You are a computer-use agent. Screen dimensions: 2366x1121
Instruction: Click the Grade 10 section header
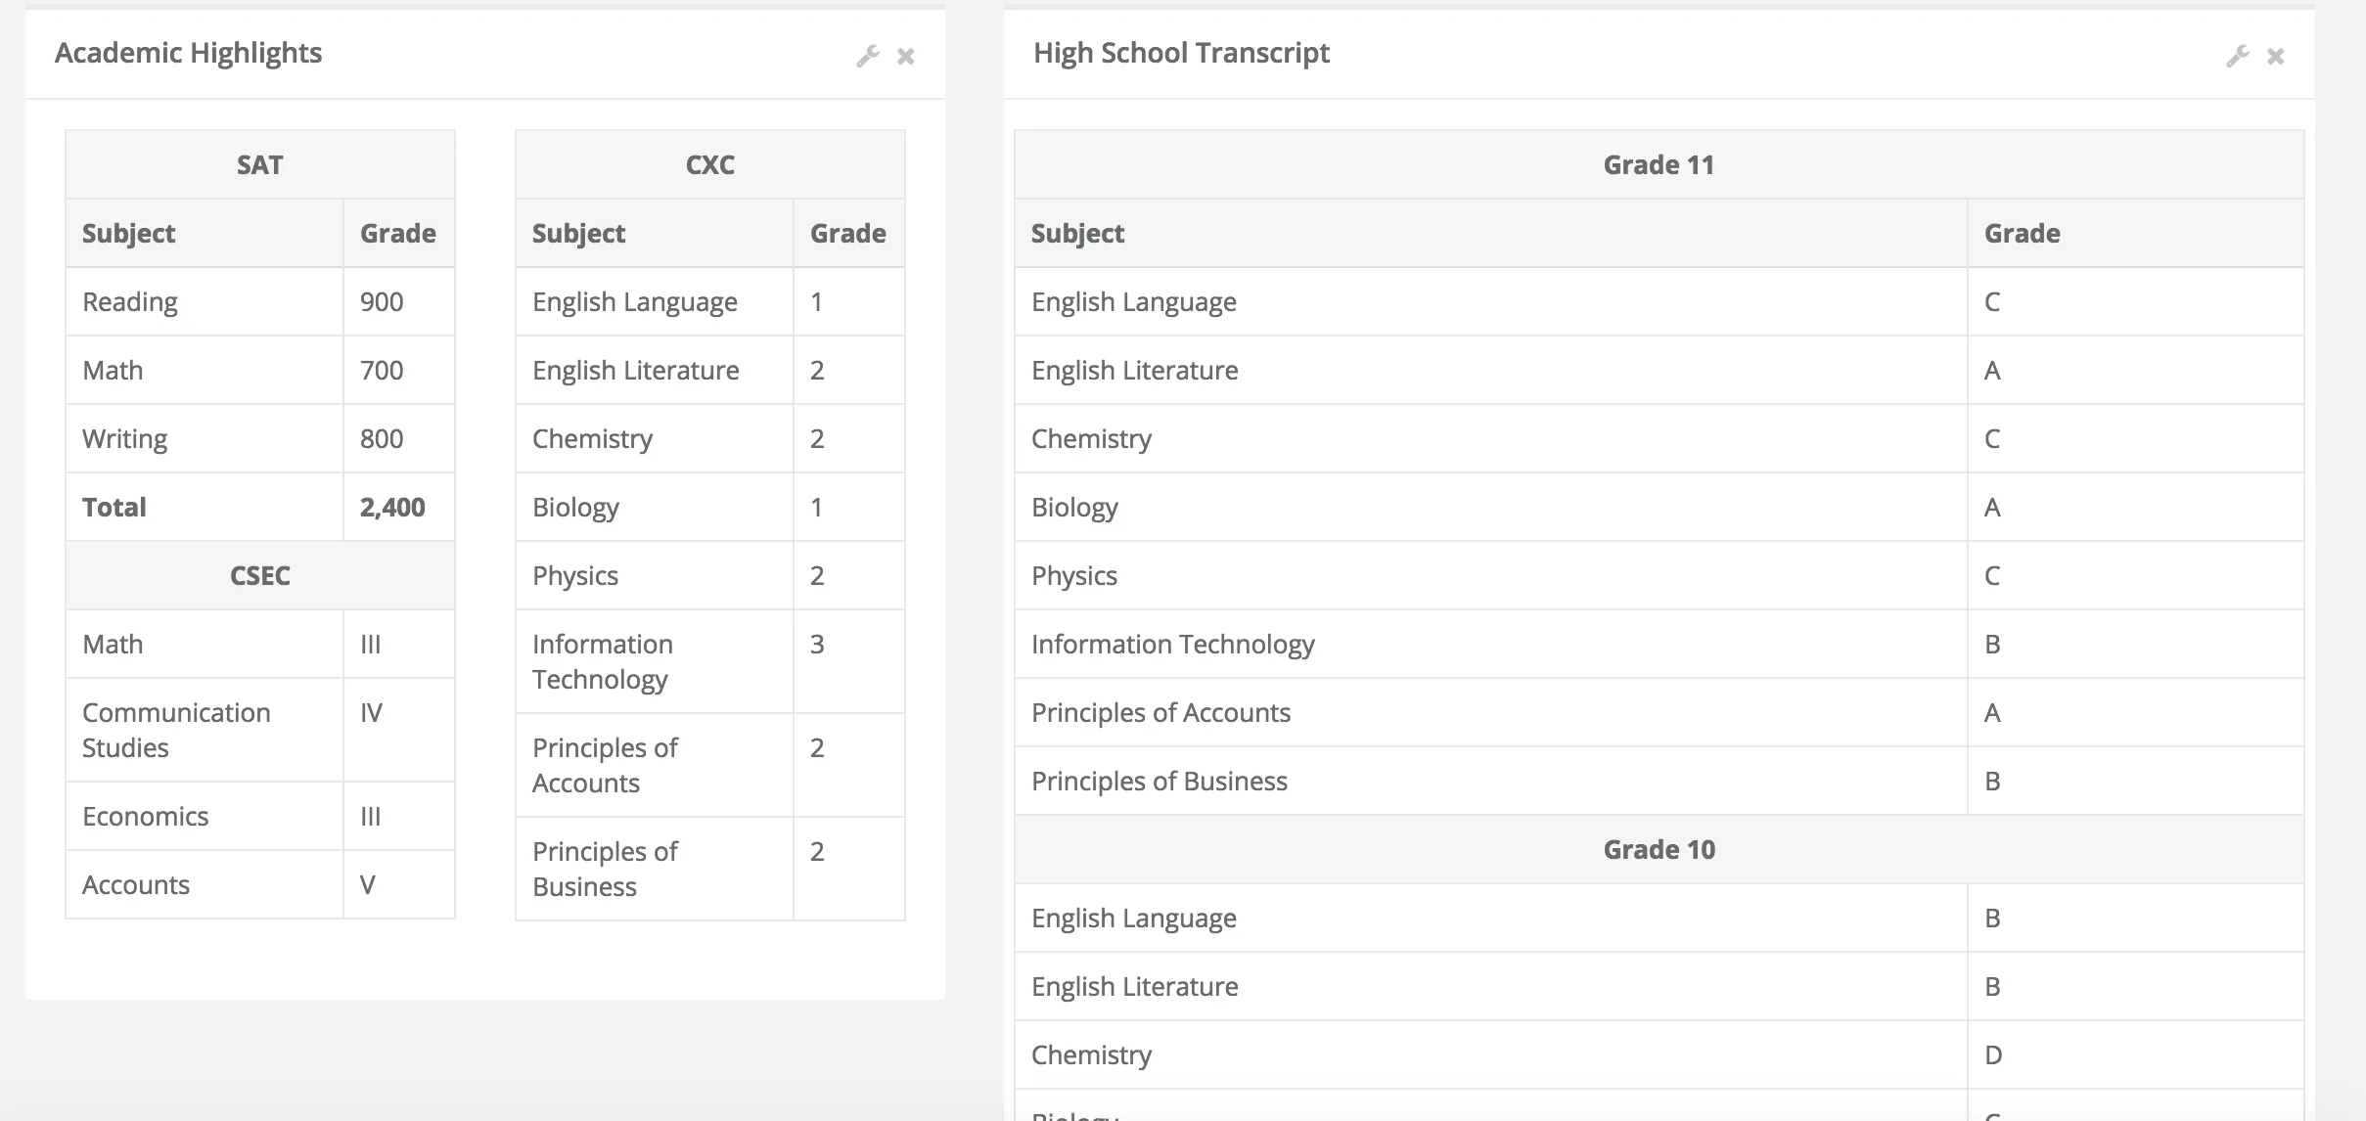(x=1659, y=849)
